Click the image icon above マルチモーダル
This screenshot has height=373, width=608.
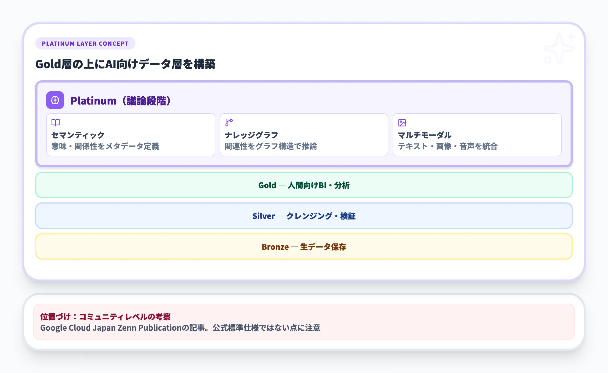(402, 122)
